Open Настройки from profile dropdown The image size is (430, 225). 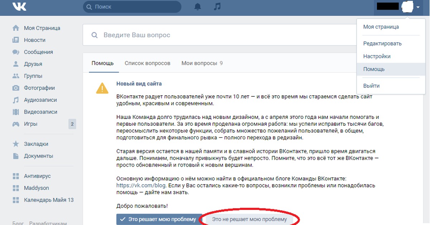[x=377, y=56]
